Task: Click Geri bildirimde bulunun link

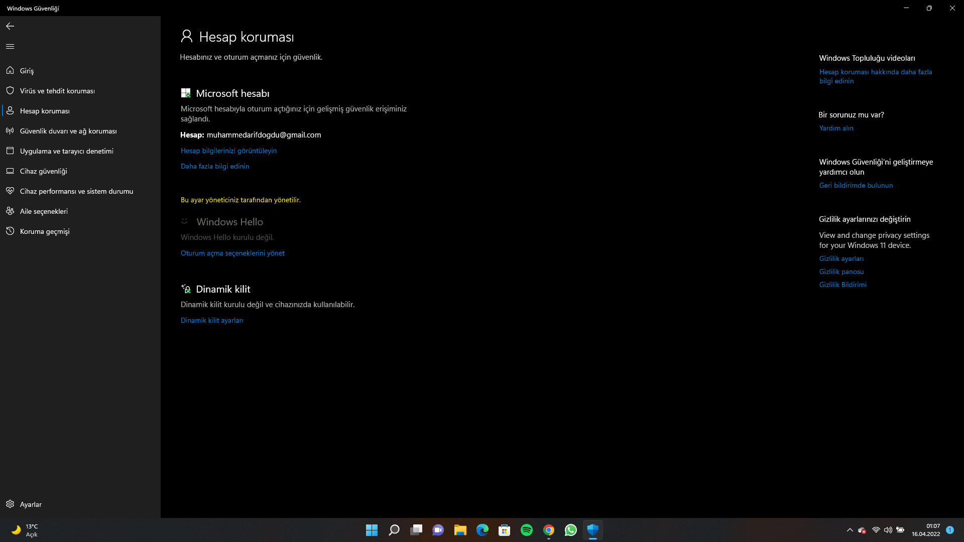Action: click(x=856, y=185)
